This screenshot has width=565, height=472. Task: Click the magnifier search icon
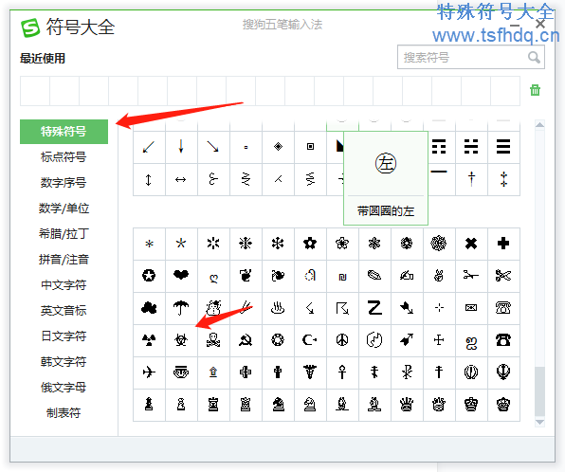click(x=534, y=57)
